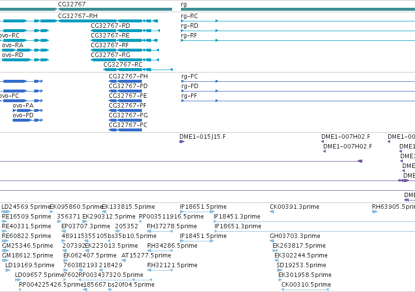The image size is (415, 292).
Task: Click the upper DME1-007H02.F label
Action: pos(346,137)
